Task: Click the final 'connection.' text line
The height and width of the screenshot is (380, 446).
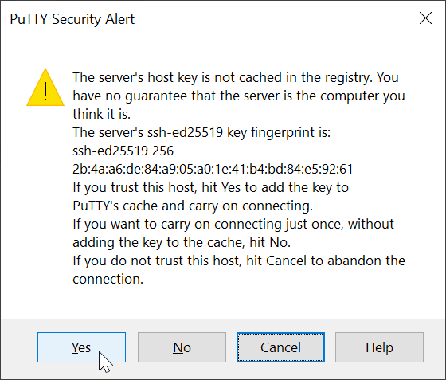Action: (x=108, y=279)
